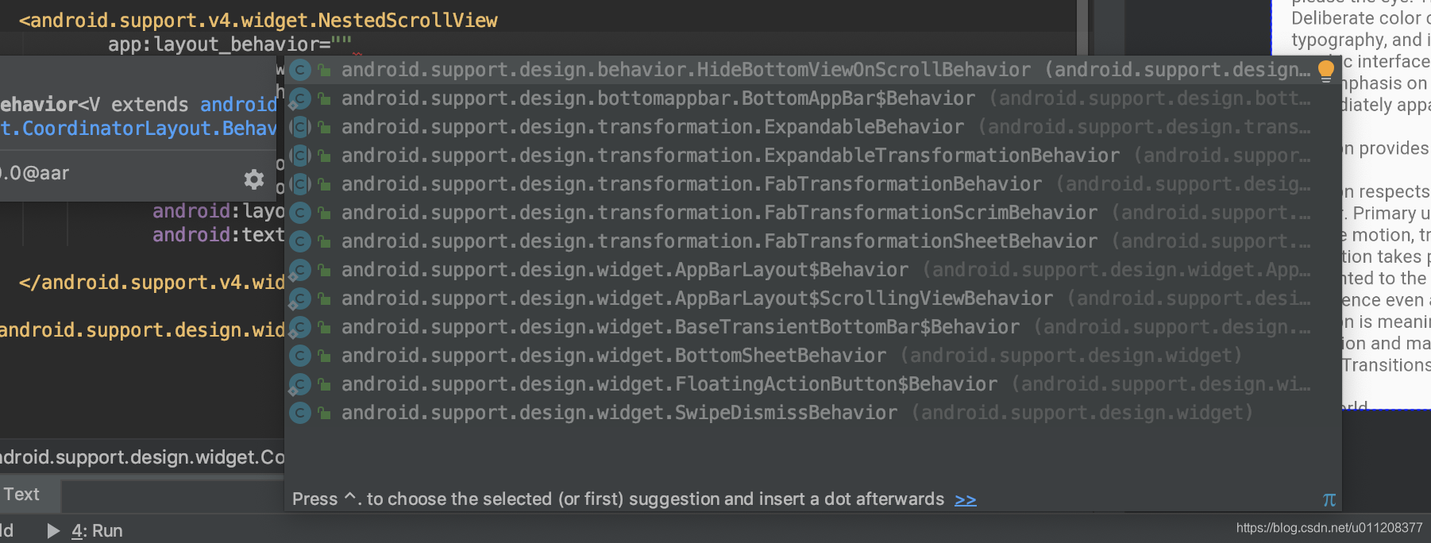The height and width of the screenshot is (543, 1431).
Task: Switch to the Text editor tab
Action: coord(21,495)
